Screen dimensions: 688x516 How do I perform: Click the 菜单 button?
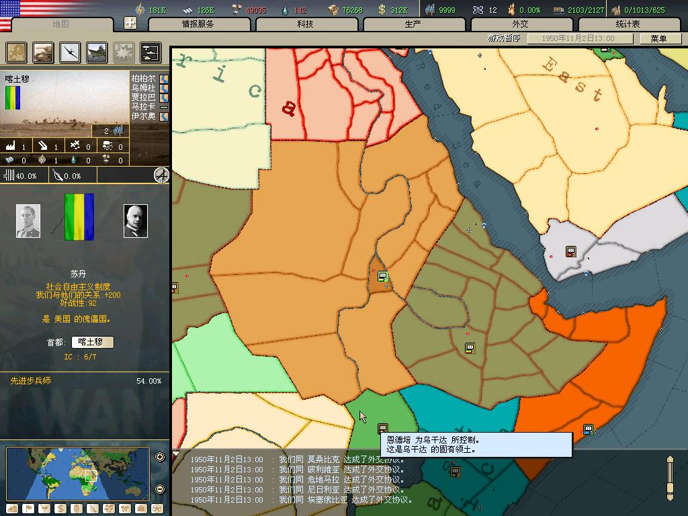(658, 38)
